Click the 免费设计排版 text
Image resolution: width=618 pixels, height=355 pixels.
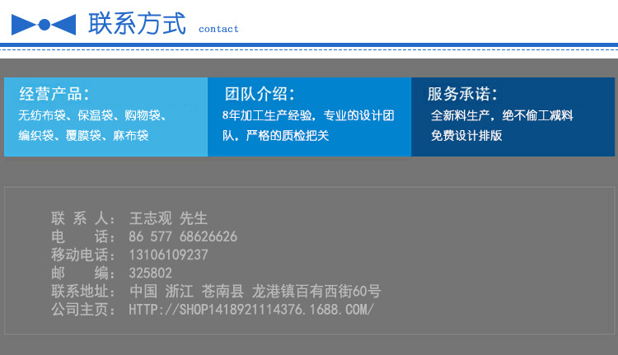pyautogui.click(x=466, y=136)
